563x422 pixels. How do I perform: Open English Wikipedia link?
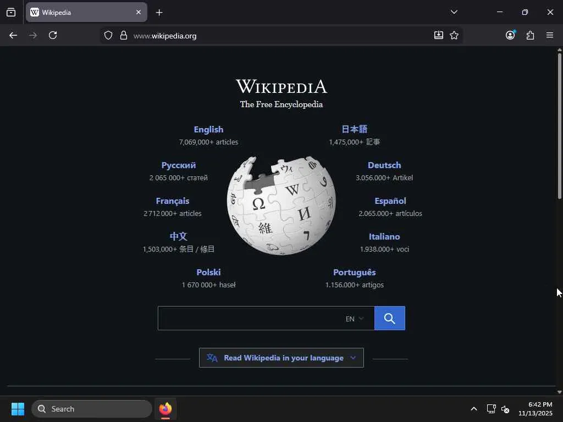coord(208,130)
